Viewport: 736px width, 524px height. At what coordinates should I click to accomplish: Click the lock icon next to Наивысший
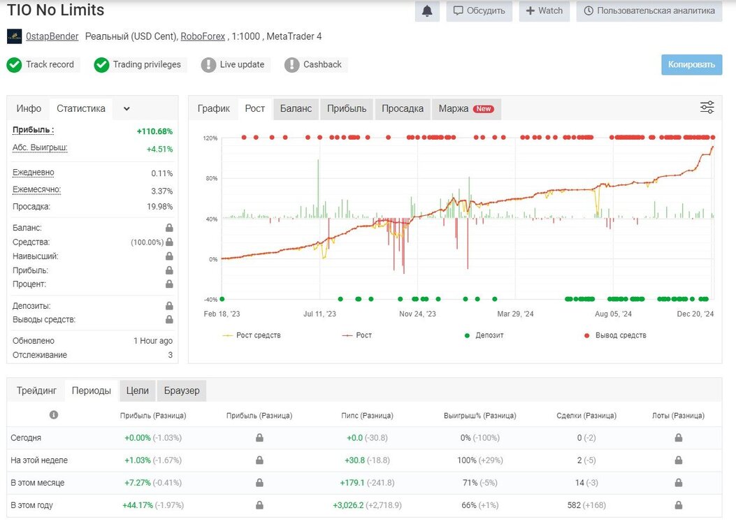169,256
